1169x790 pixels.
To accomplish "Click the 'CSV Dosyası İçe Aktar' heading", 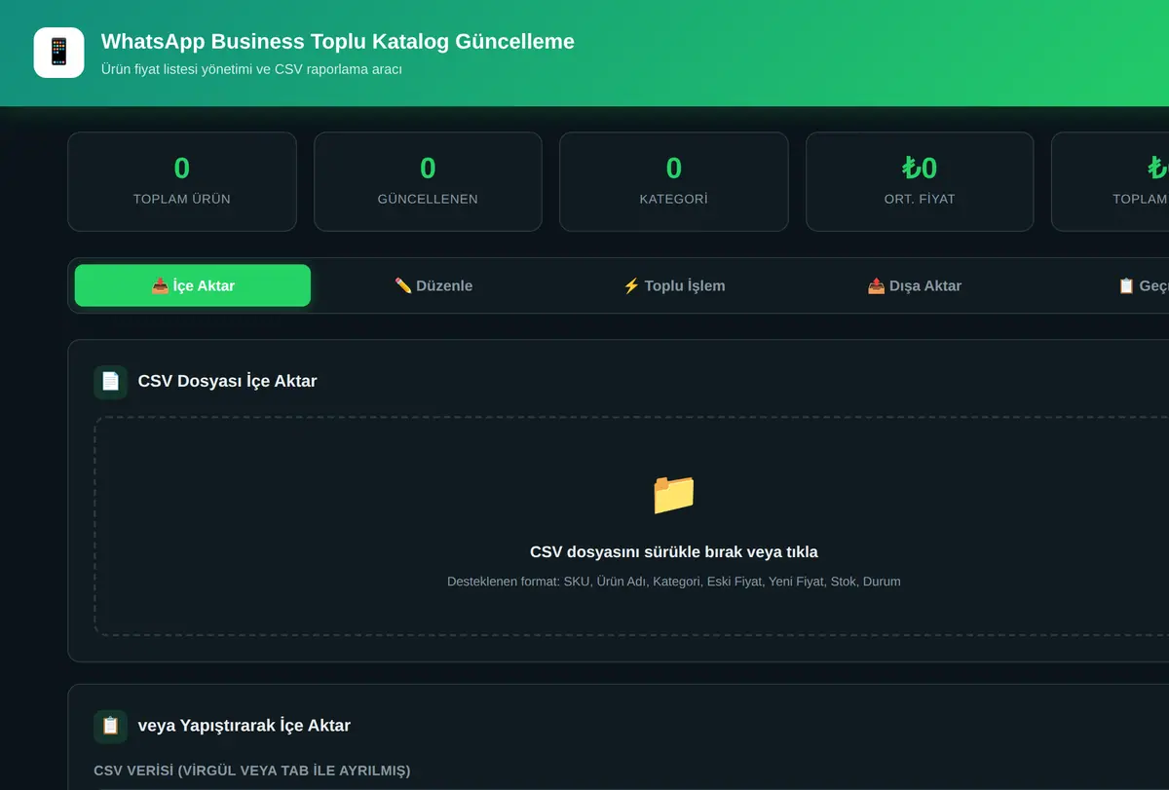I will [x=227, y=382].
